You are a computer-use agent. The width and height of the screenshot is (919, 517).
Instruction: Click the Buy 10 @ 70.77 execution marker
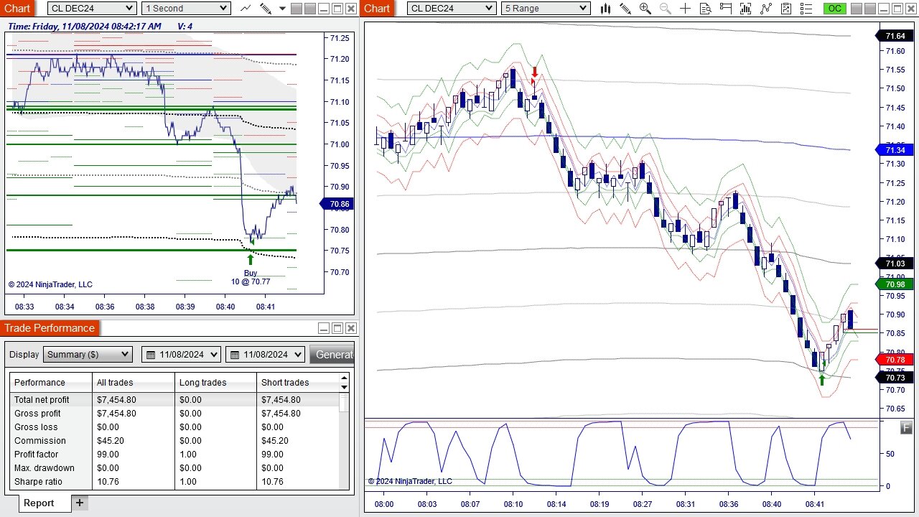(251, 277)
